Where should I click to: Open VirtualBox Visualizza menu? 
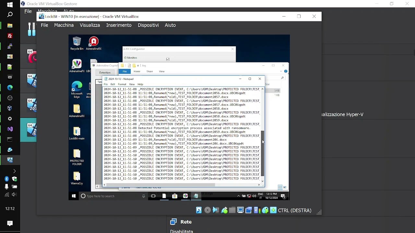pos(90,25)
